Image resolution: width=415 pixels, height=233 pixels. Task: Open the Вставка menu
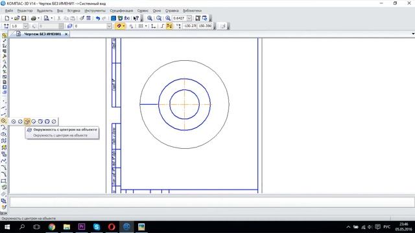(73, 10)
